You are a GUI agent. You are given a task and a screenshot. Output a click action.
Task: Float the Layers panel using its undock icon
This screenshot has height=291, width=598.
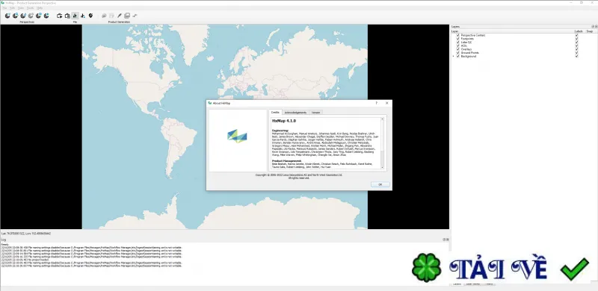(592, 27)
